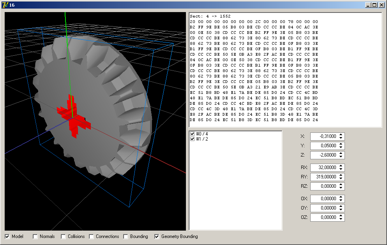The image size is (387, 245).
Task: Increase the Y value with up arrow
Action: [x=341, y=144]
